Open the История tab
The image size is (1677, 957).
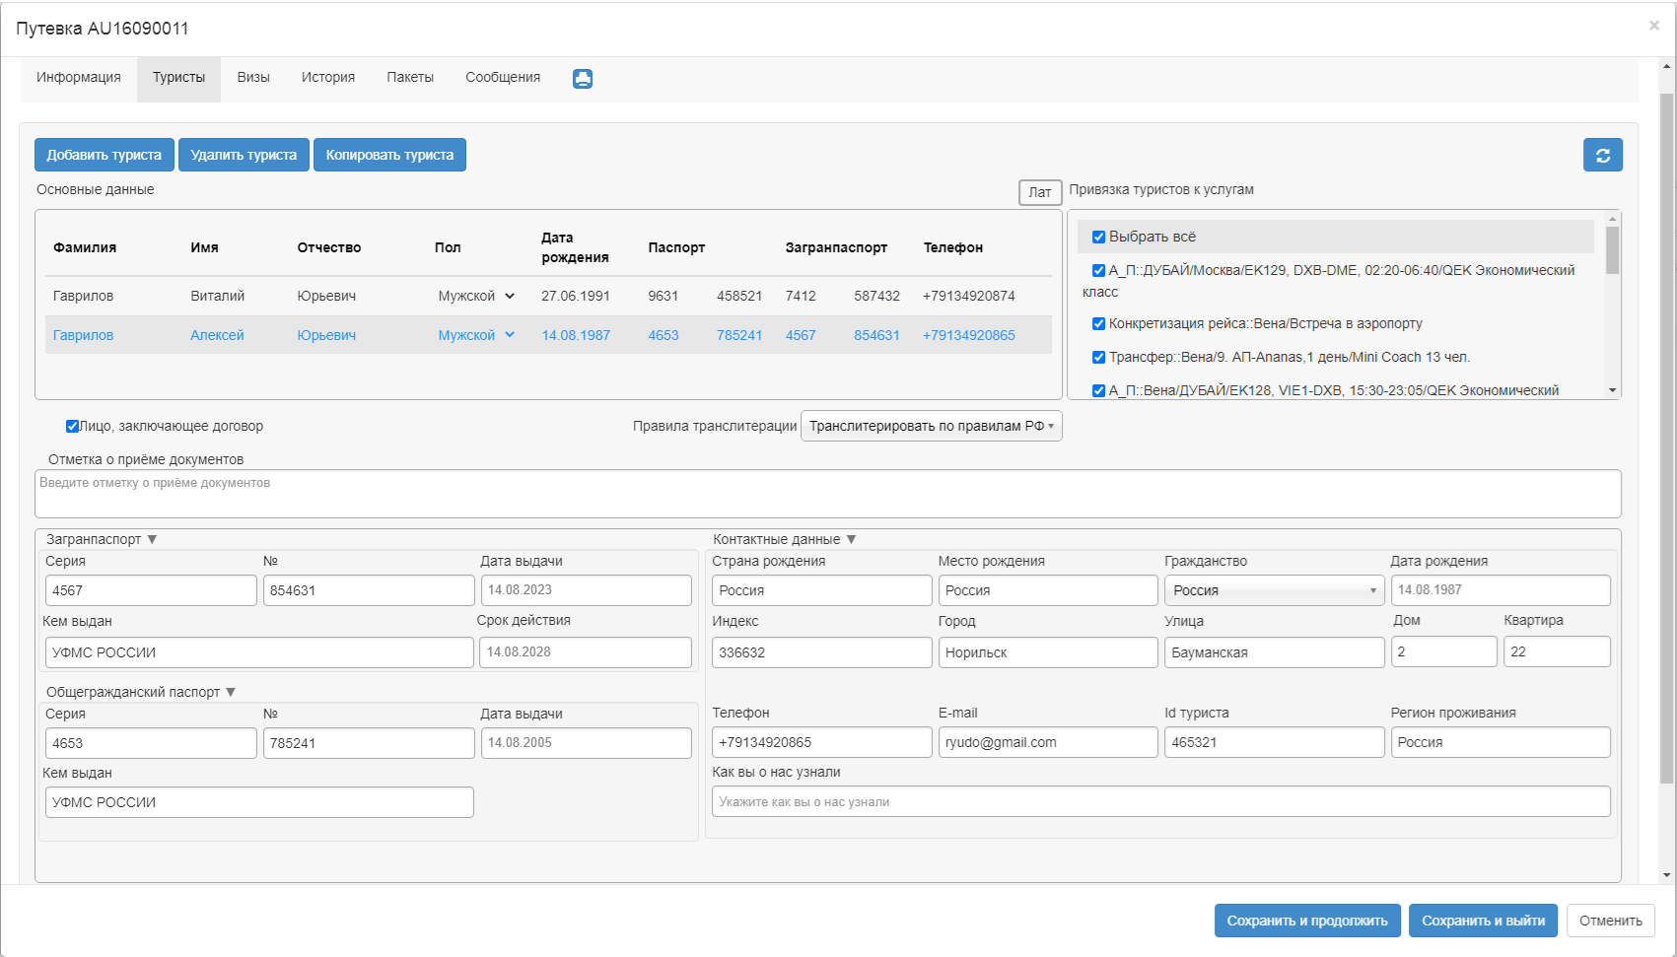328,77
